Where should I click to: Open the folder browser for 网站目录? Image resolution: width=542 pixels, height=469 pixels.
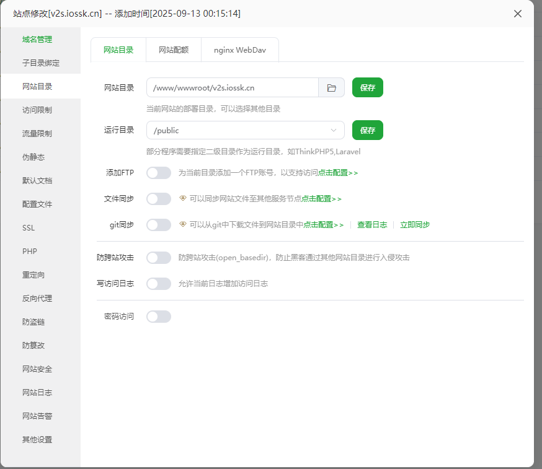[x=331, y=87]
